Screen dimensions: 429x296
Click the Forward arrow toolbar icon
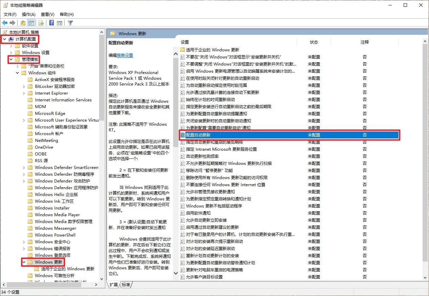click(x=13, y=23)
